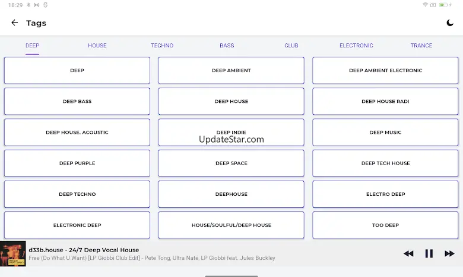Pick the DEEP INDIE tag
Screen dimensions: 463x277
[231, 132]
